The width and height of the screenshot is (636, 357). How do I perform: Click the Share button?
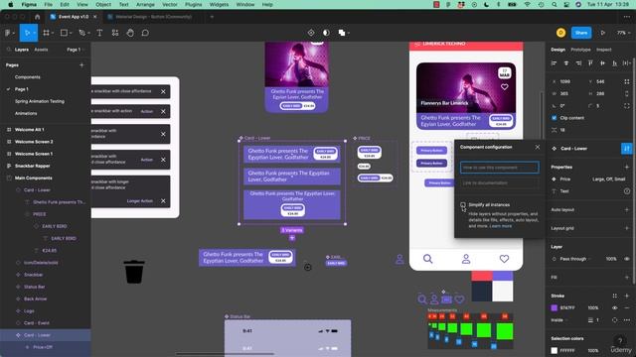click(580, 33)
